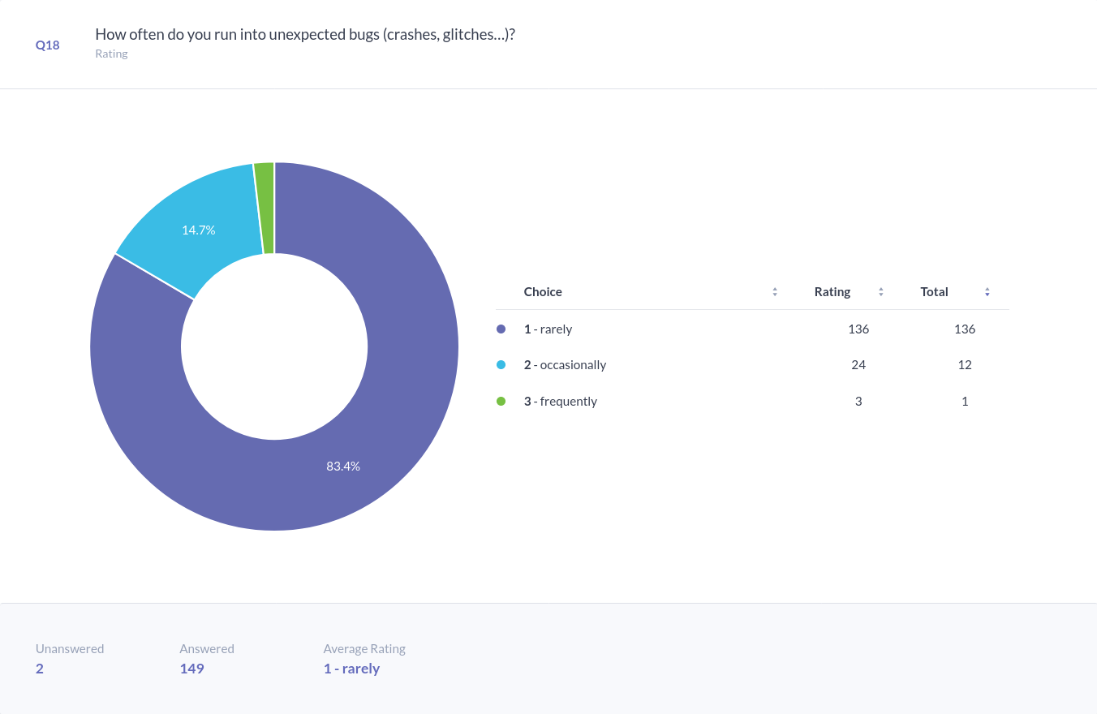Screen dimensions: 1097x714
Task: Click the Rating column header
Action: coord(832,292)
